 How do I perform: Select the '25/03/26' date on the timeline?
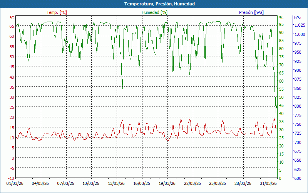click(217, 184)
